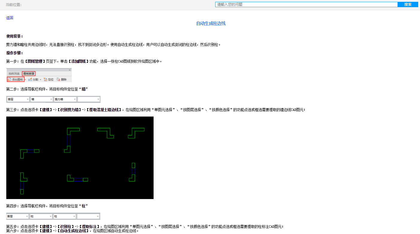This screenshot has height=234, width=420.
Task: Click the 当前位置 breadcrumb label
Action: (13, 4)
